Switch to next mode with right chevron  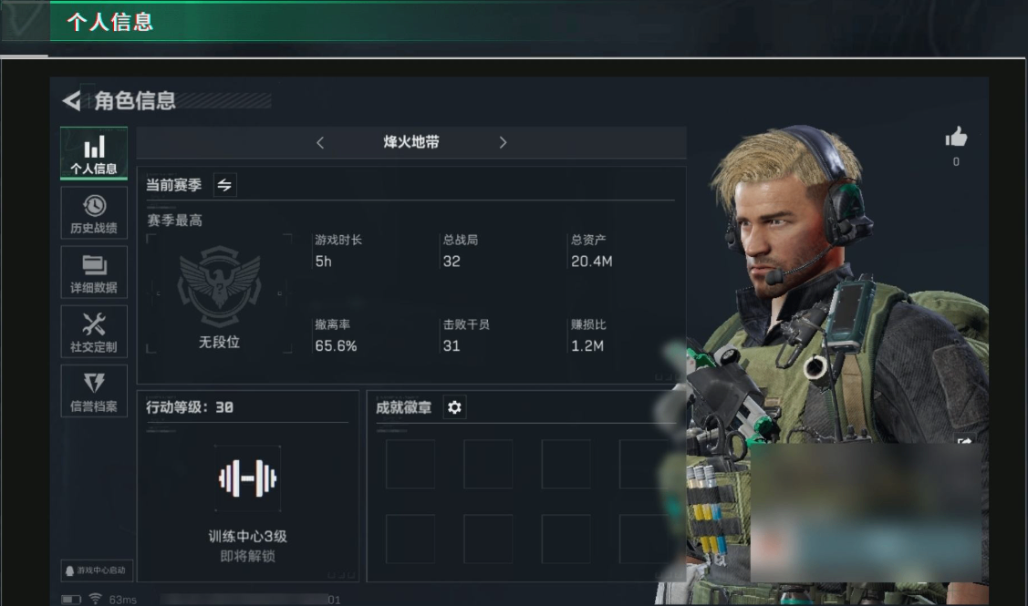coord(503,142)
